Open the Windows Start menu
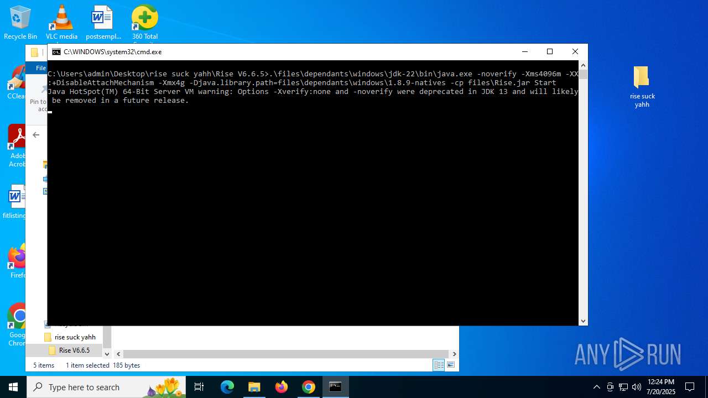This screenshot has width=708, height=398. 13,387
